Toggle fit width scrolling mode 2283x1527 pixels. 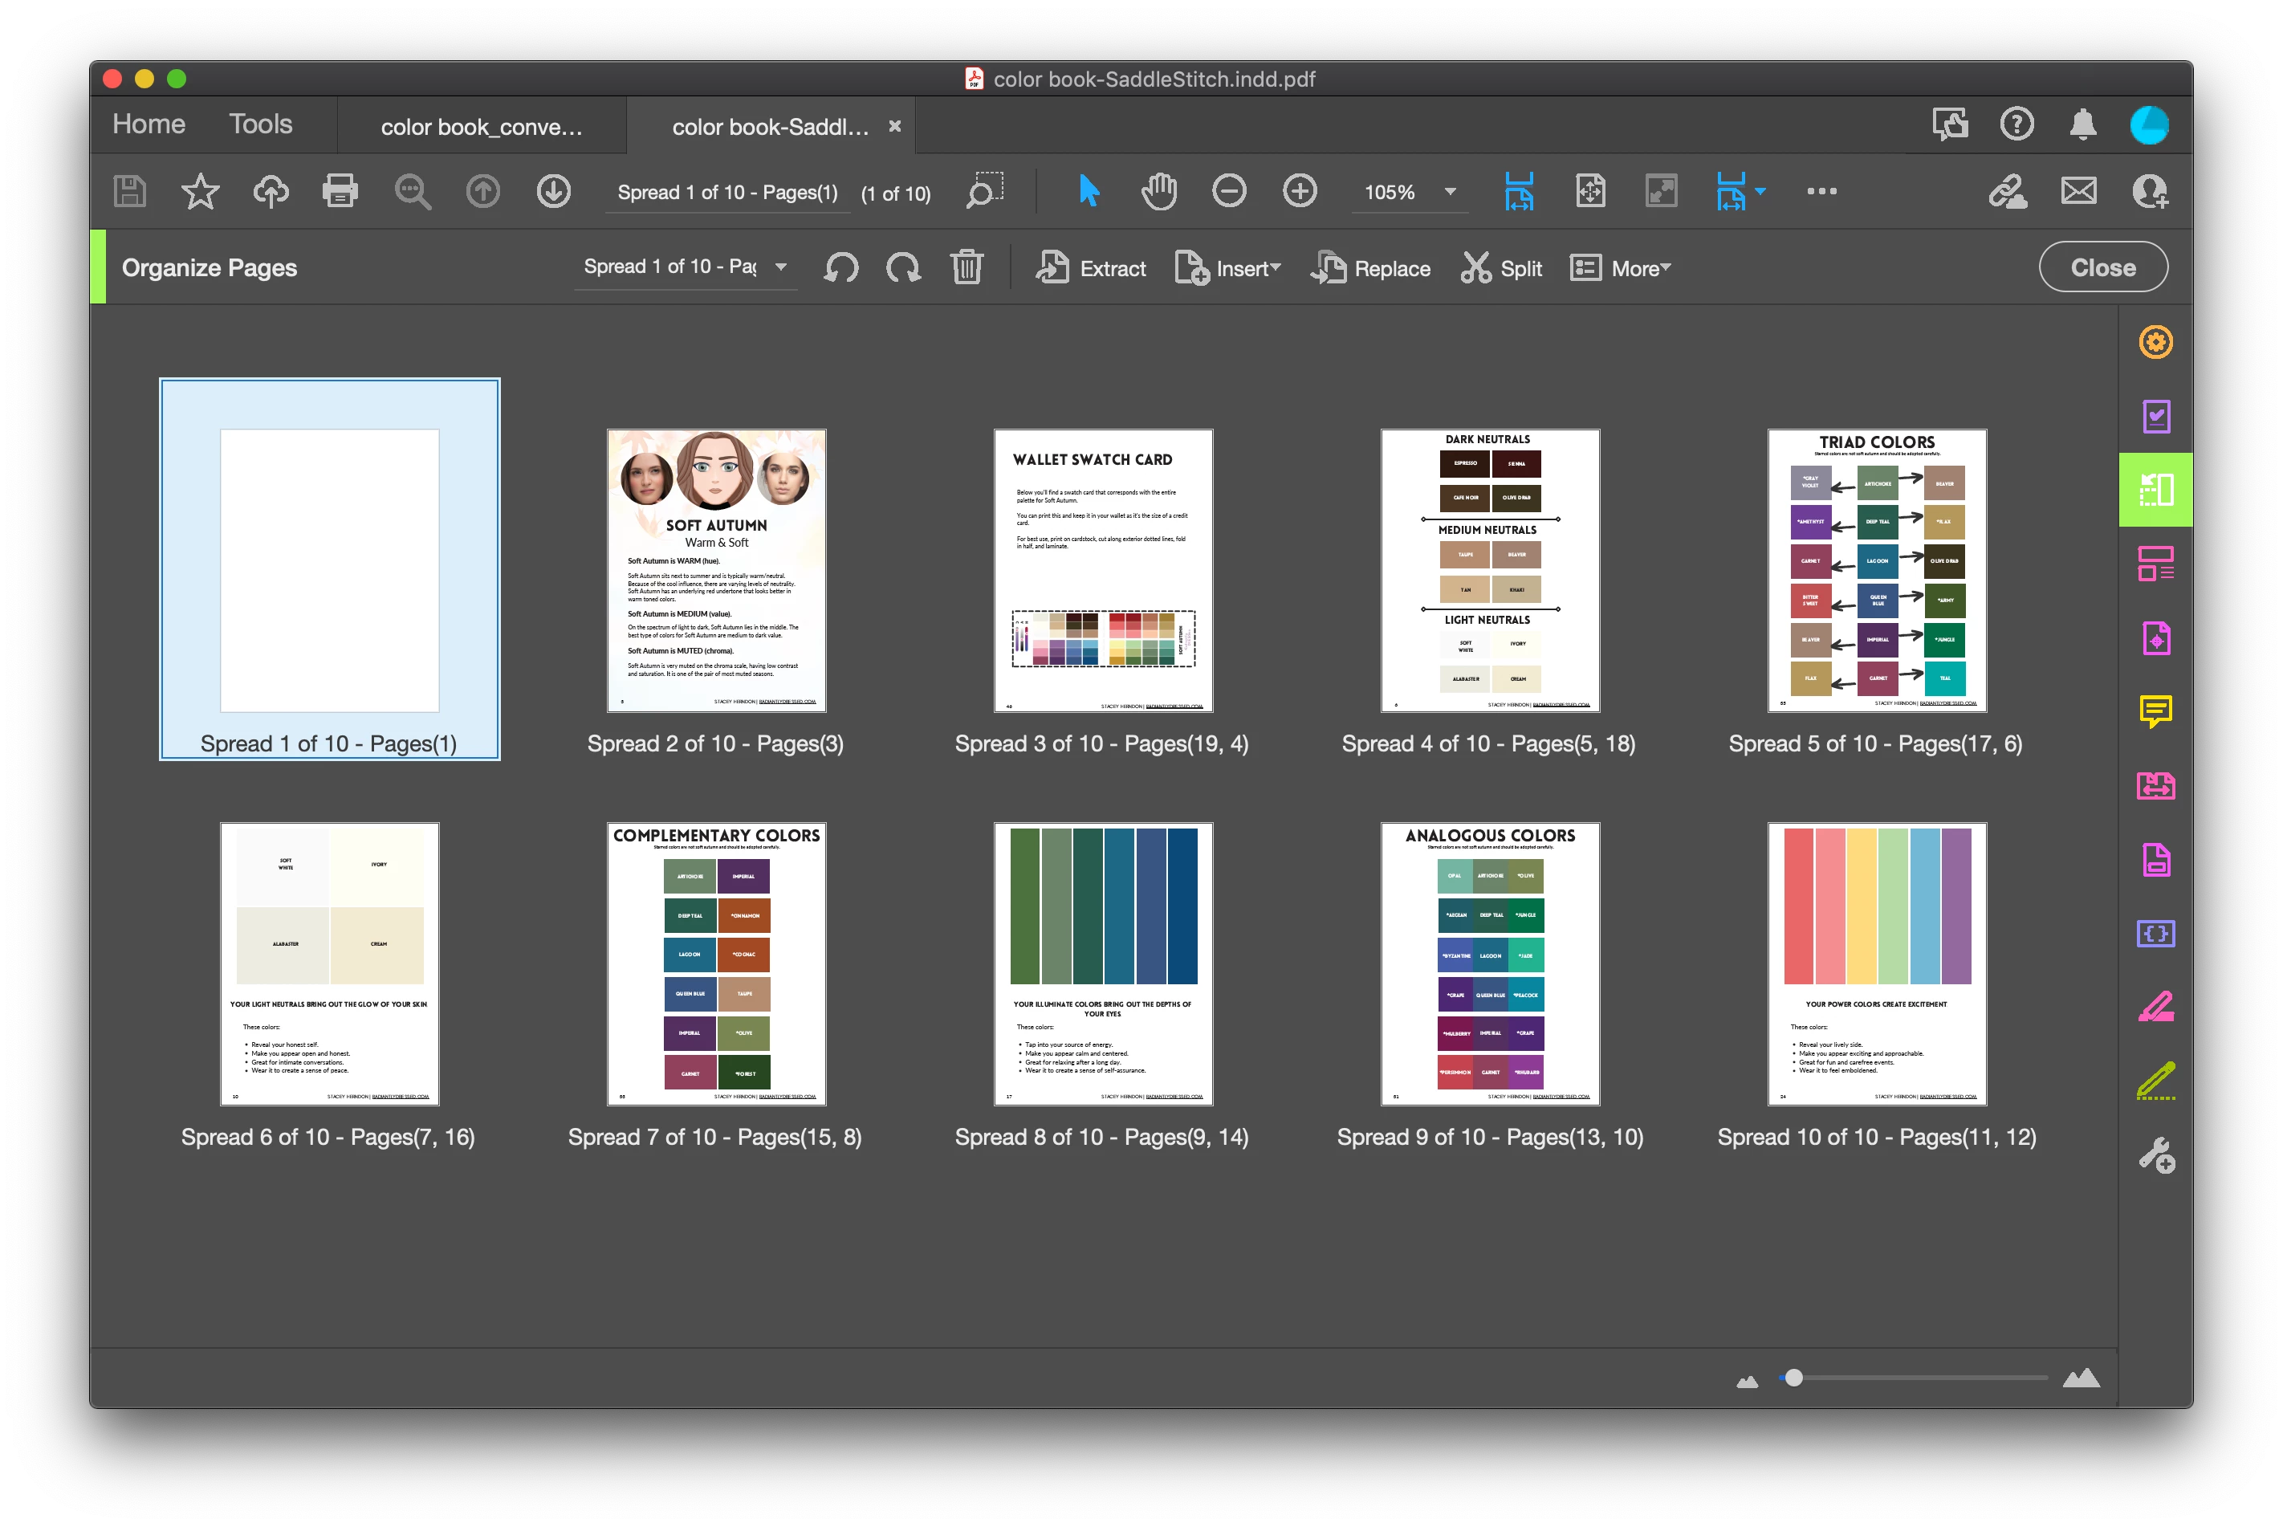(1519, 192)
